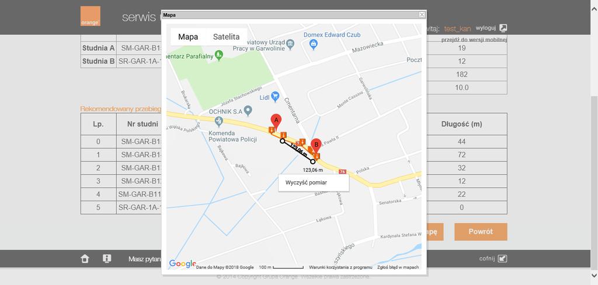Select the measurement end point circle
The height and width of the screenshot is (285, 598).
[313, 161]
